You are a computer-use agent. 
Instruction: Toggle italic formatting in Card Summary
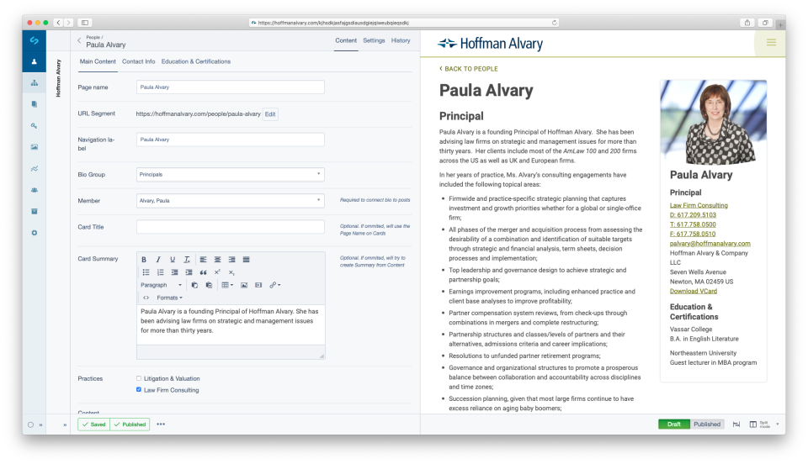(x=158, y=260)
